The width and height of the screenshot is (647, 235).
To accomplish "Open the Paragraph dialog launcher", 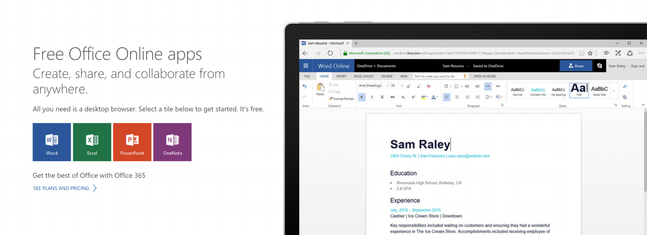I will coord(502,105).
